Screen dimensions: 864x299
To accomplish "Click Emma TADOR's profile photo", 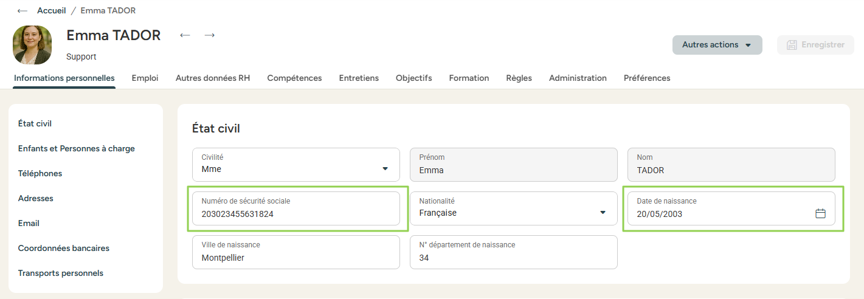I will coord(32,45).
